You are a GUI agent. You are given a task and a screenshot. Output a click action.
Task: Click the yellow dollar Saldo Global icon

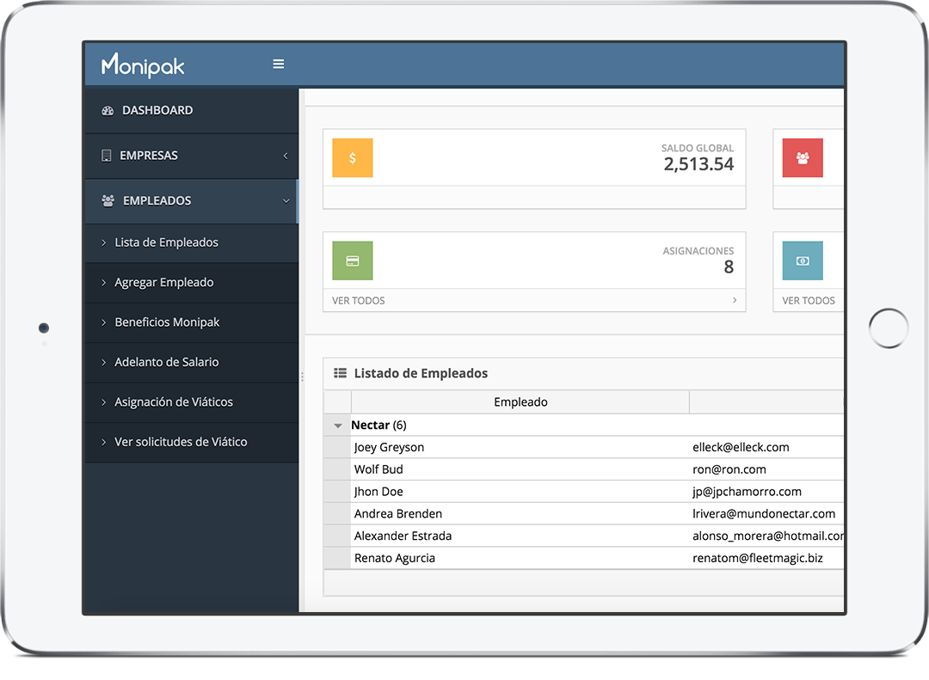(x=353, y=158)
